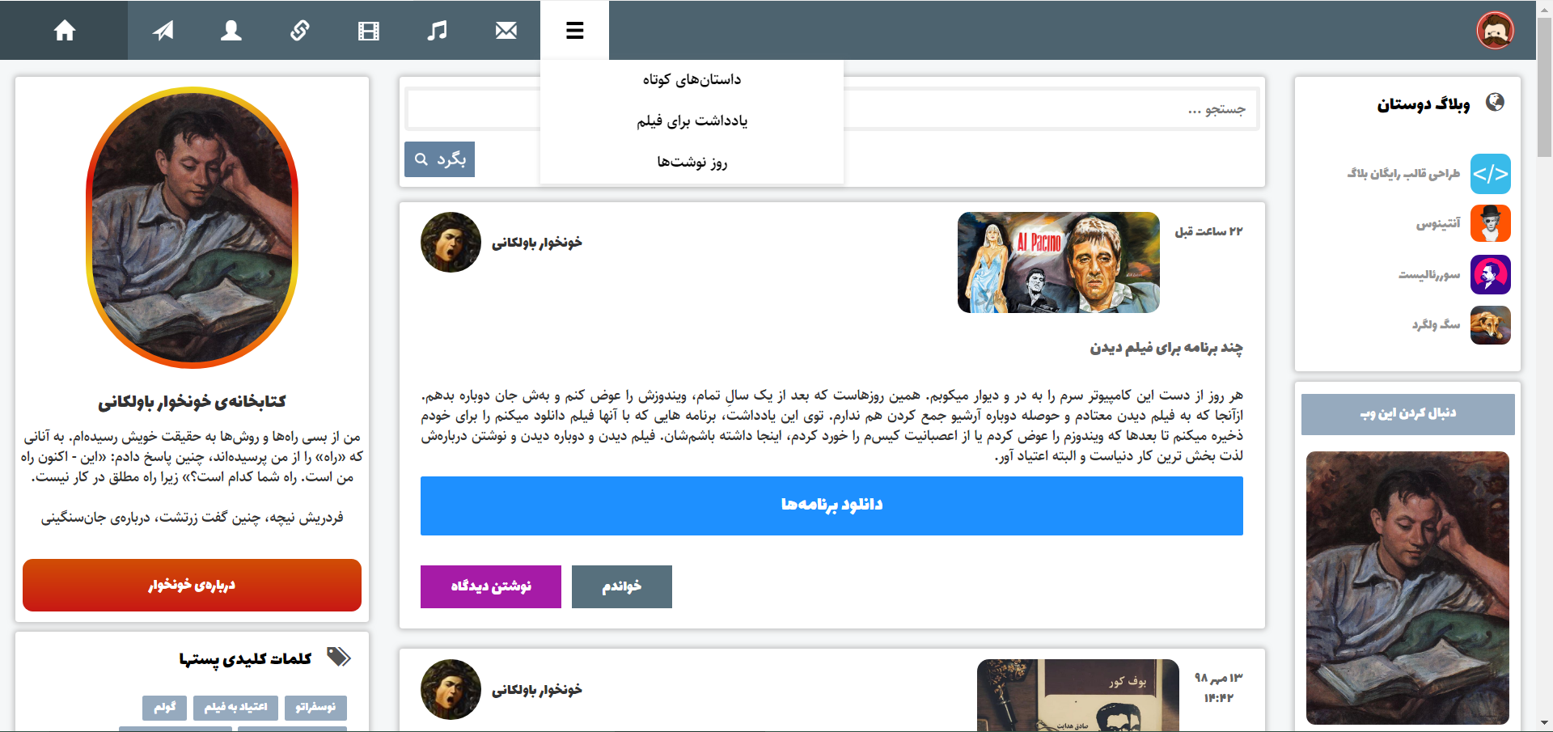The height and width of the screenshot is (732, 1553).
Task: Go to the home icon in navbar
Action: pyautogui.click(x=65, y=31)
